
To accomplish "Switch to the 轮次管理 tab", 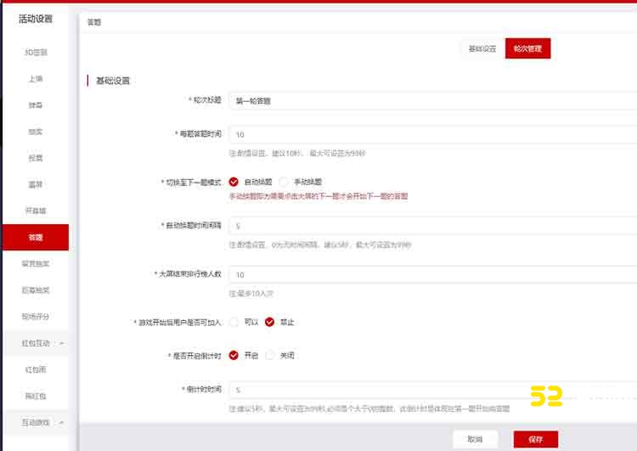I will [x=527, y=48].
